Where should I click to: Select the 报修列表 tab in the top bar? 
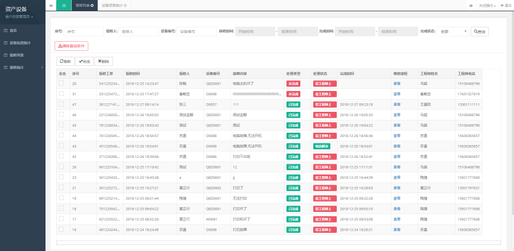(84, 5)
